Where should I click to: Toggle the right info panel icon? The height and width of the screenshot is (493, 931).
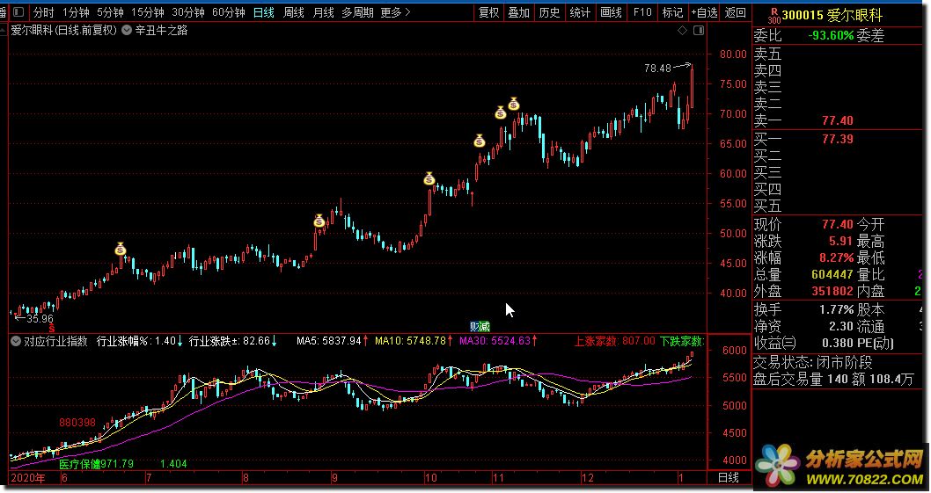[699, 30]
